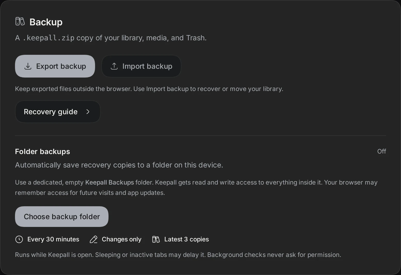Click the 'Runs while Keepall is open' note
The image size is (401, 275).
(178, 255)
